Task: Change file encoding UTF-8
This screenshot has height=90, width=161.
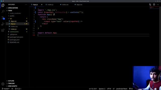Action: pyautogui.click(x=109, y=89)
